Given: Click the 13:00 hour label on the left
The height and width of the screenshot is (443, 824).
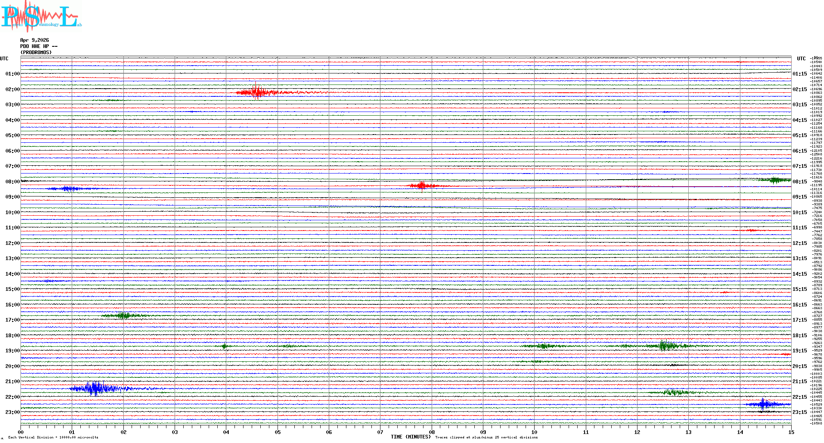Looking at the screenshot, I should coord(12,258).
